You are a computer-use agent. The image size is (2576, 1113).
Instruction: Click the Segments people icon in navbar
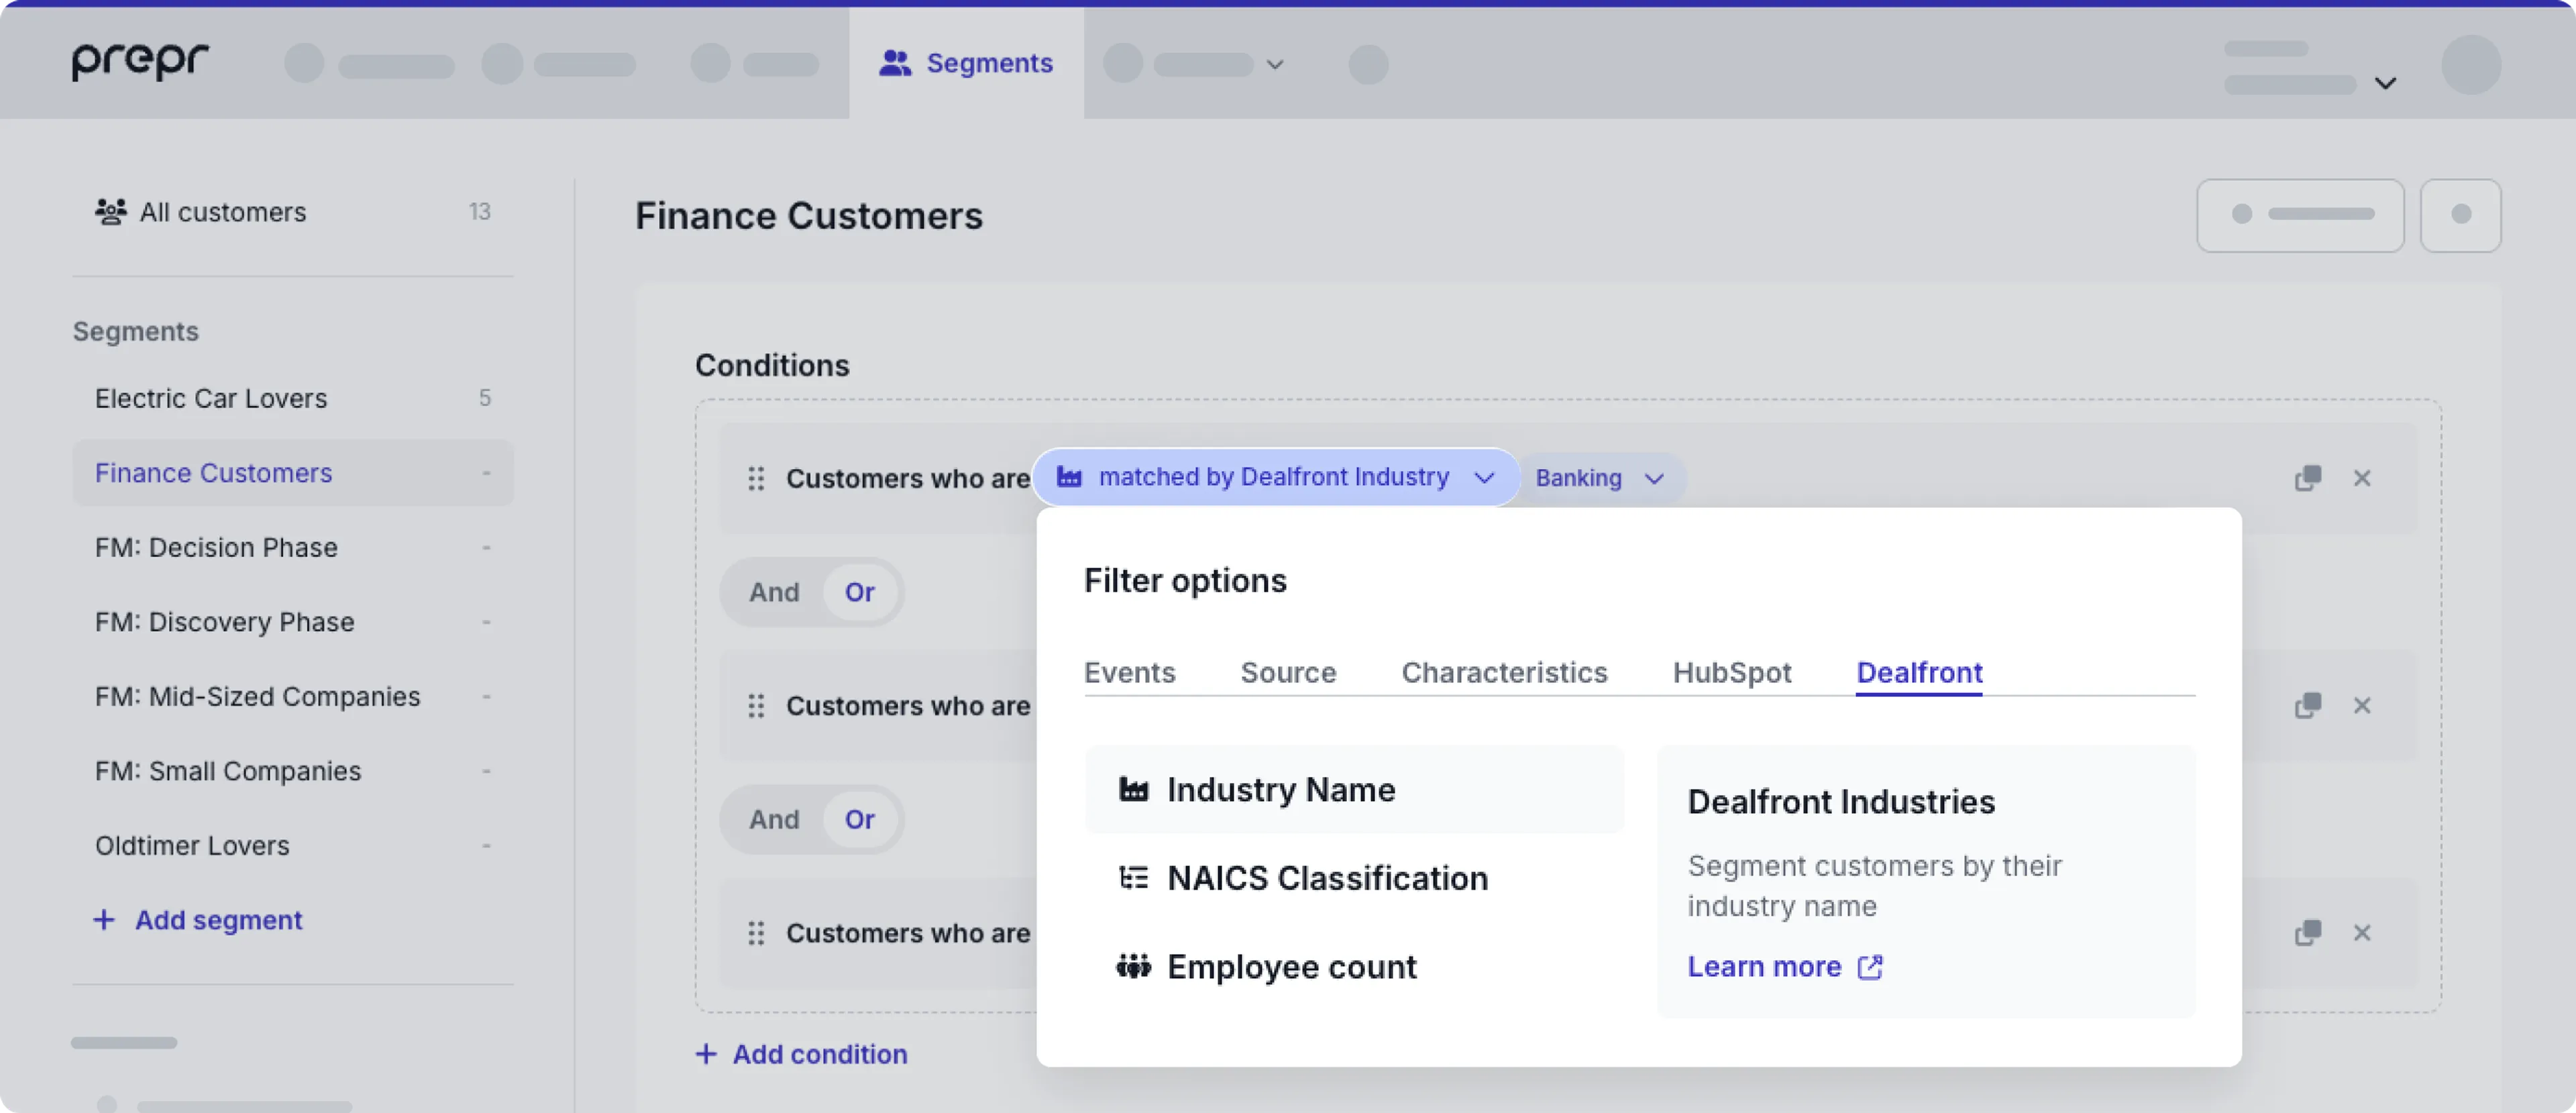[x=894, y=63]
